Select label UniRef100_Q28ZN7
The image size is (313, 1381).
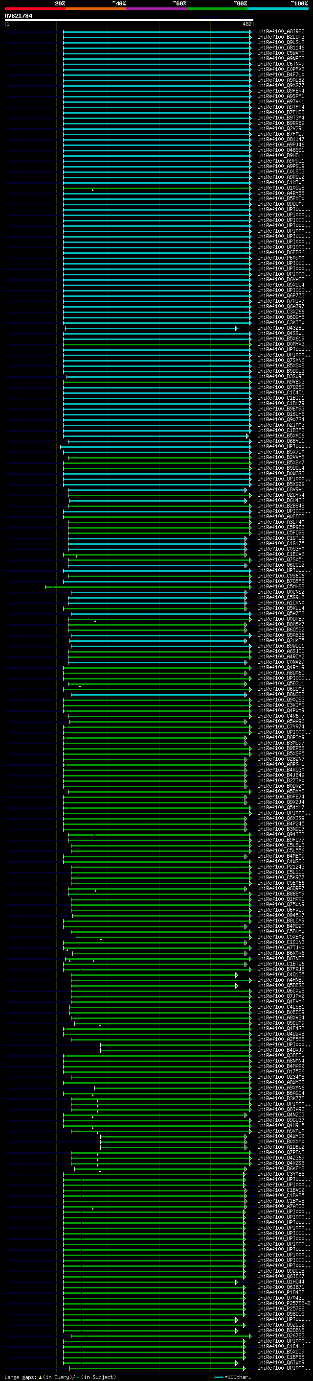pyautogui.click(x=281, y=759)
